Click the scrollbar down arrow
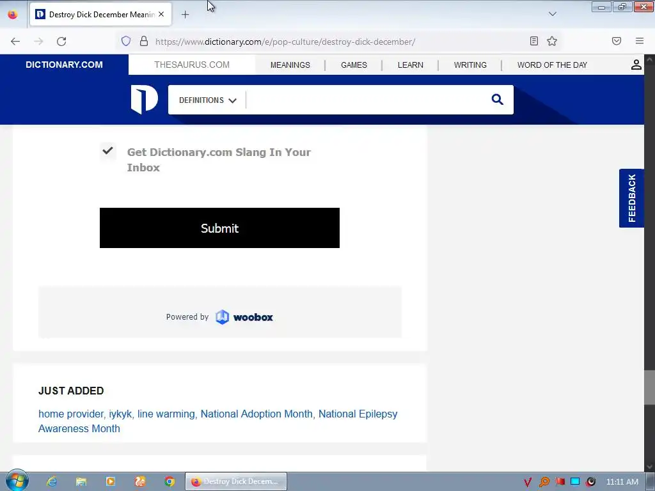The height and width of the screenshot is (491, 655). pyautogui.click(x=649, y=466)
